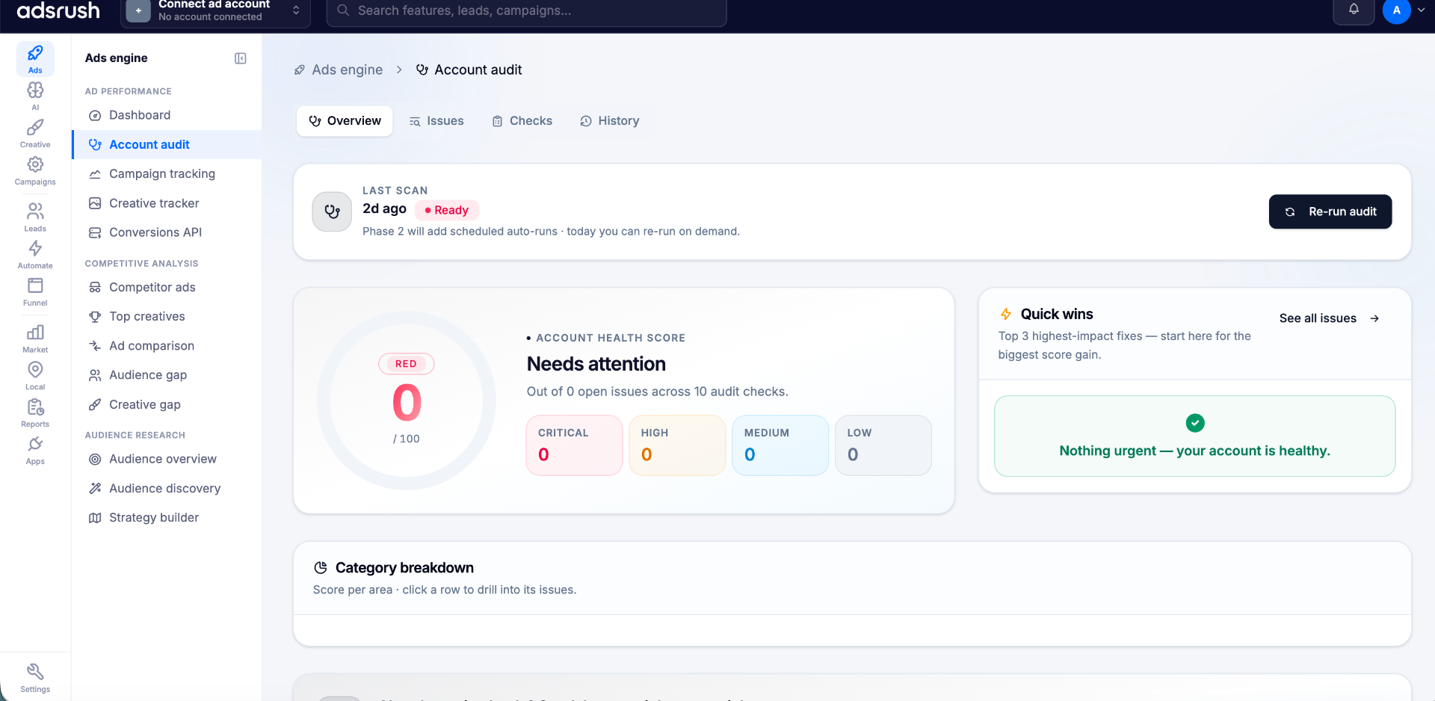Switch to the Overview tab
The width and height of the screenshot is (1435, 701).
click(x=345, y=121)
